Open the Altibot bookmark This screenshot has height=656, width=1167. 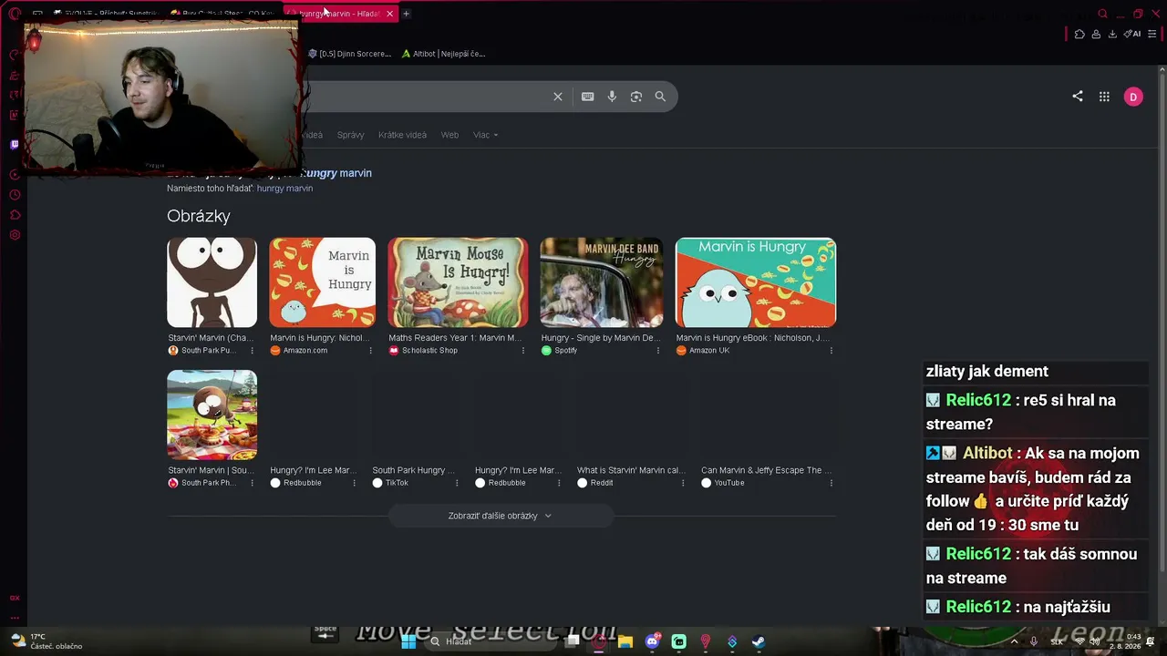[444, 54]
